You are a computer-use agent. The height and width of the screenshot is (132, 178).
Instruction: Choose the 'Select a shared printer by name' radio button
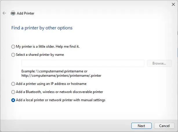pyautogui.click(x=13, y=55)
